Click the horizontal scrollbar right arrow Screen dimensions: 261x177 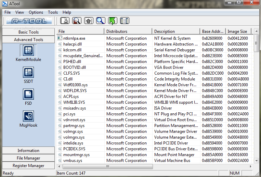click(251, 166)
